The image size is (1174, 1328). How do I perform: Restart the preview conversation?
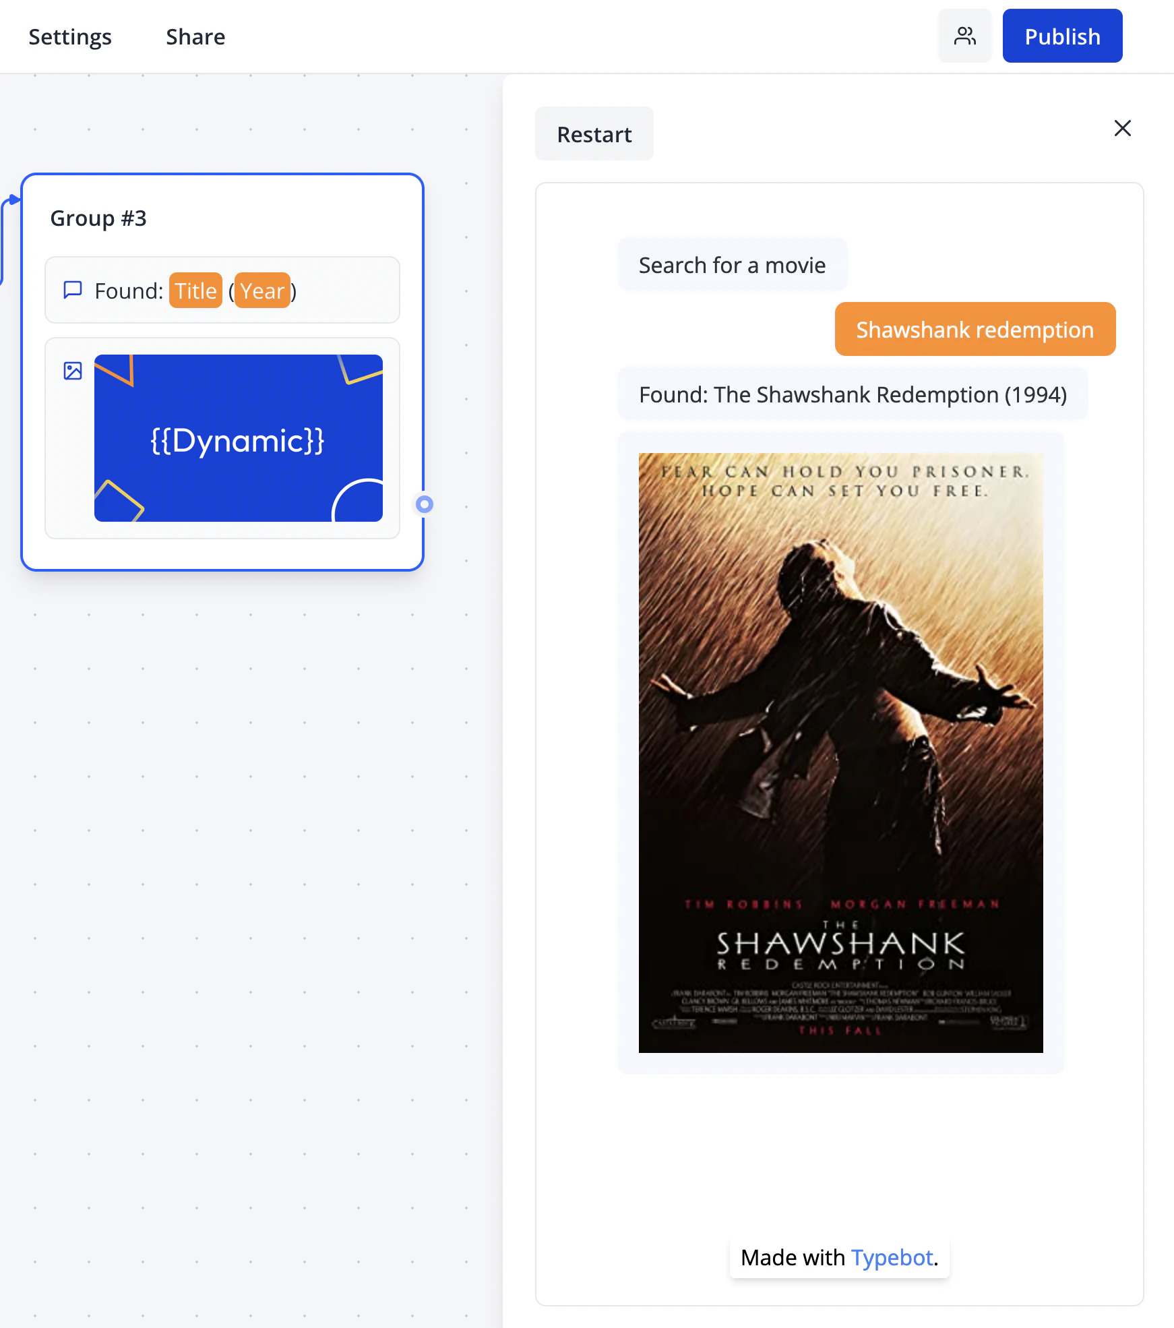tap(594, 133)
